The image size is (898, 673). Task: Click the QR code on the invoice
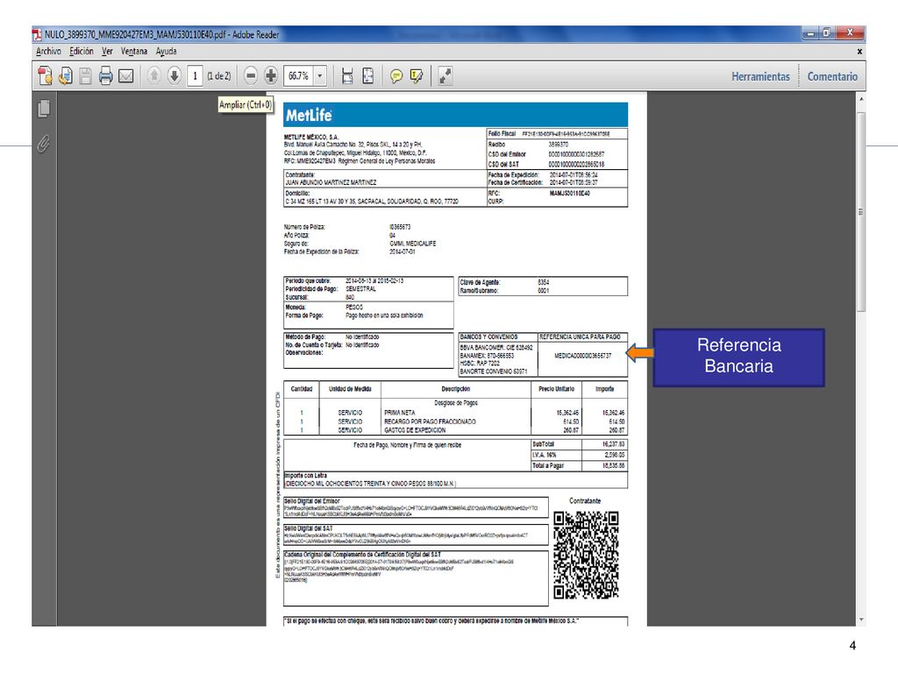[x=586, y=556]
